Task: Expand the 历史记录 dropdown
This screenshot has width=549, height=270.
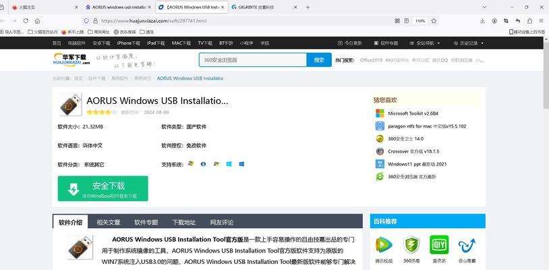Action: [469, 43]
